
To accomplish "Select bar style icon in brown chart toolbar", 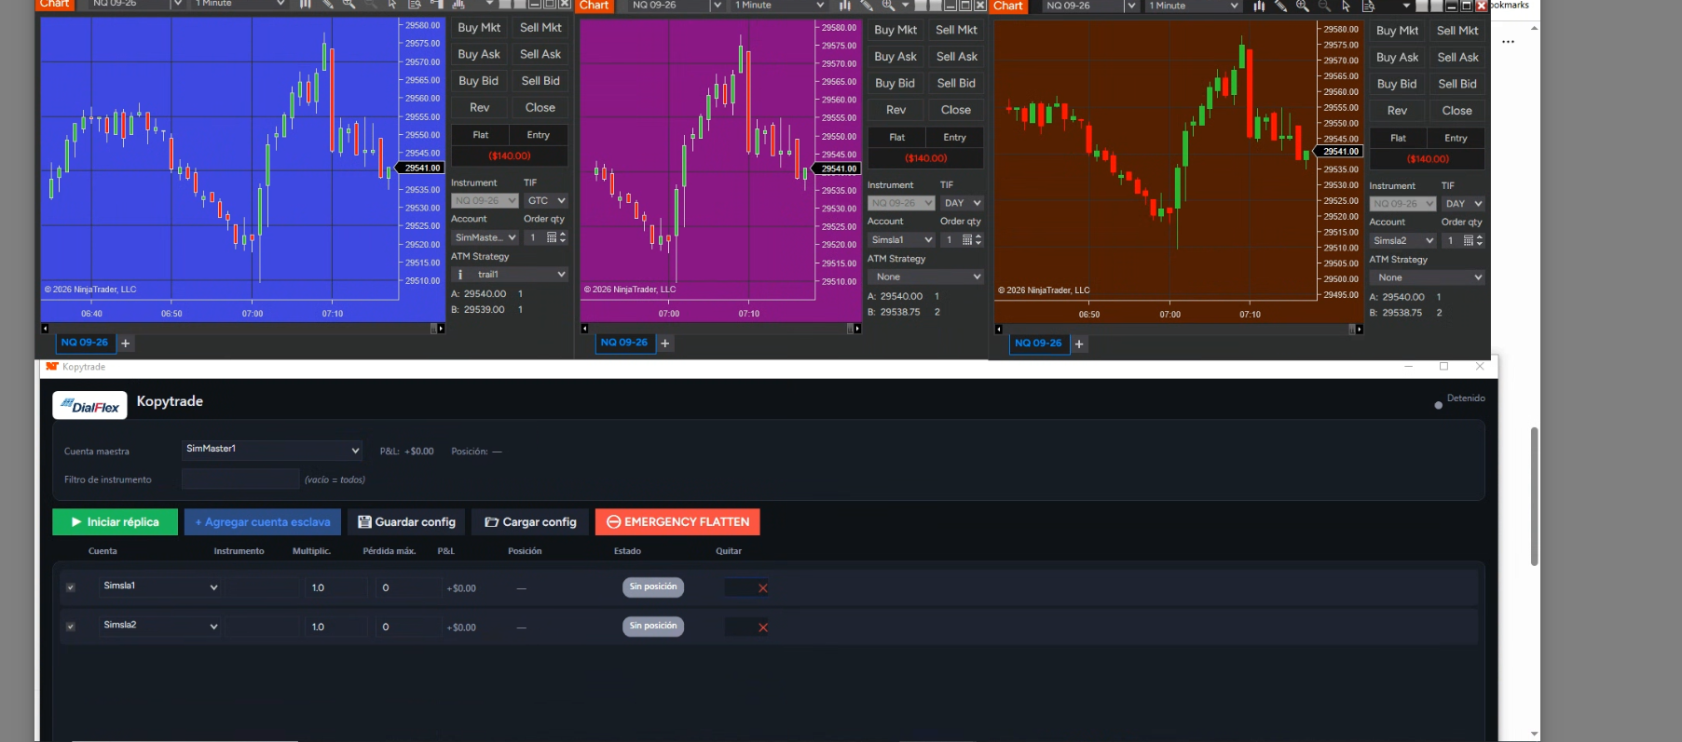I will [1259, 6].
